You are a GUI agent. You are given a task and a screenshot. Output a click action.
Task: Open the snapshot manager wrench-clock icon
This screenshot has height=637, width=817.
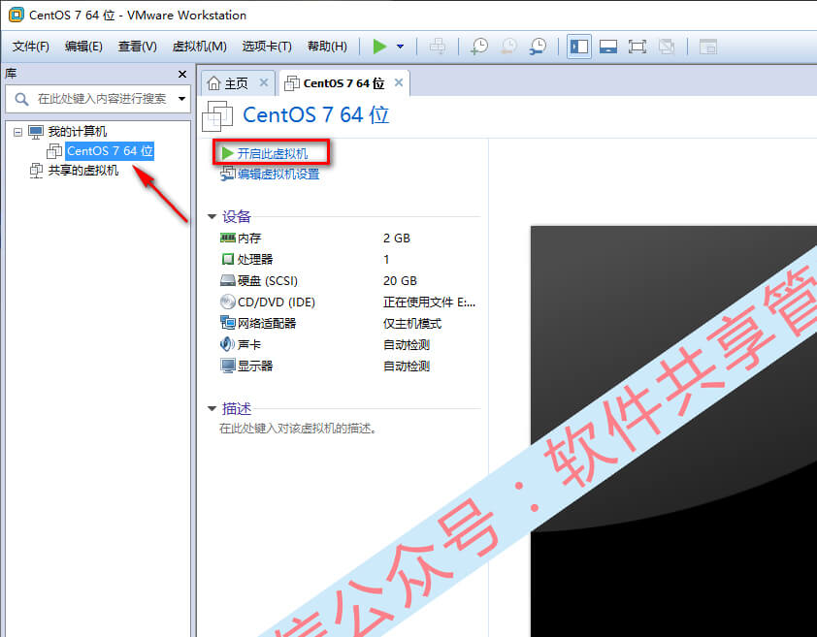(538, 47)
